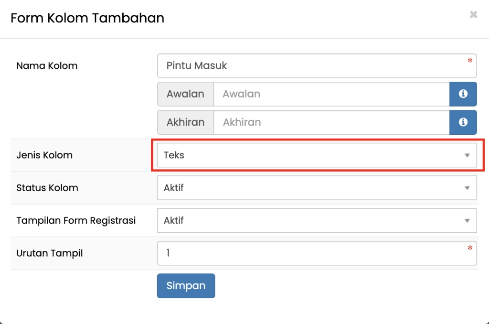Click the Tampilan Form Registrasi row label
489x324 pixels.
tap(76, 220)
